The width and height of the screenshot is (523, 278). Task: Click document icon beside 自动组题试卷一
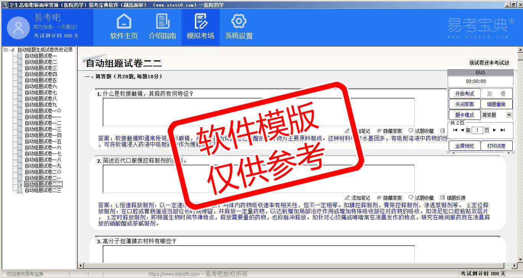tap(20, 56)
